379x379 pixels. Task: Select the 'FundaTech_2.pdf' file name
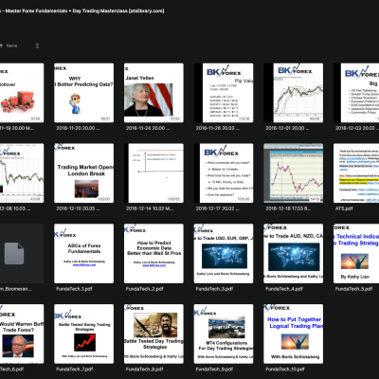[144, 289]
